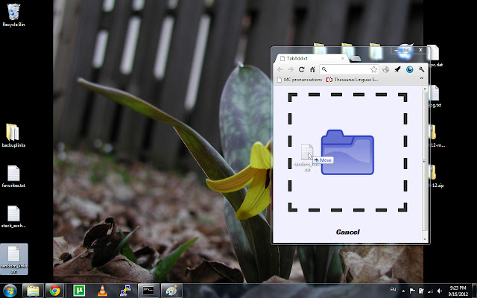Select the TabAddict tab
The image size is (477, 298).
pos(310,58)
